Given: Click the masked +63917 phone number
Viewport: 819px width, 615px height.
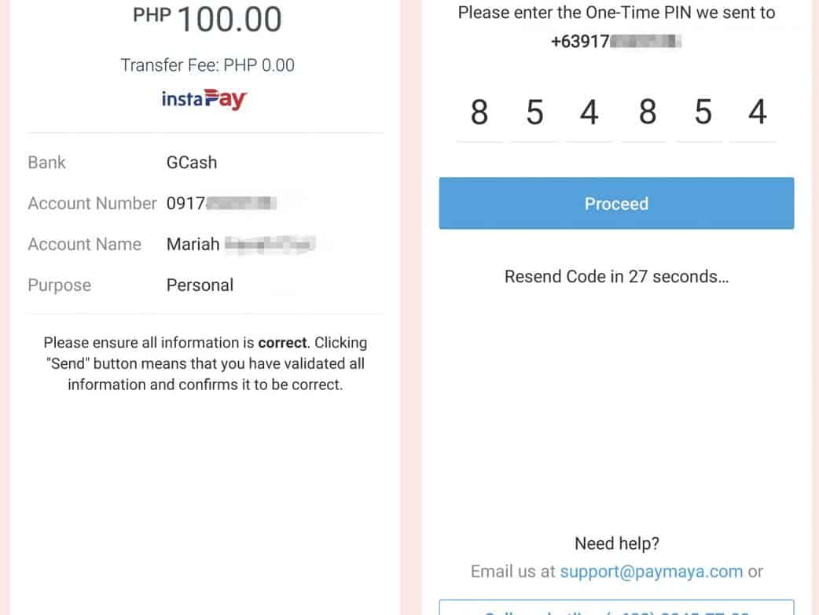Looking at the screenshot, I should click(616, 42).
